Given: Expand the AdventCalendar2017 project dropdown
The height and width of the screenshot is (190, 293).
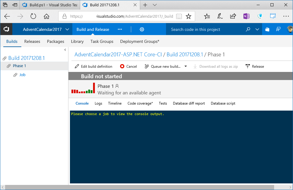Looking at the screenshot, I should [x=67, y=29].
